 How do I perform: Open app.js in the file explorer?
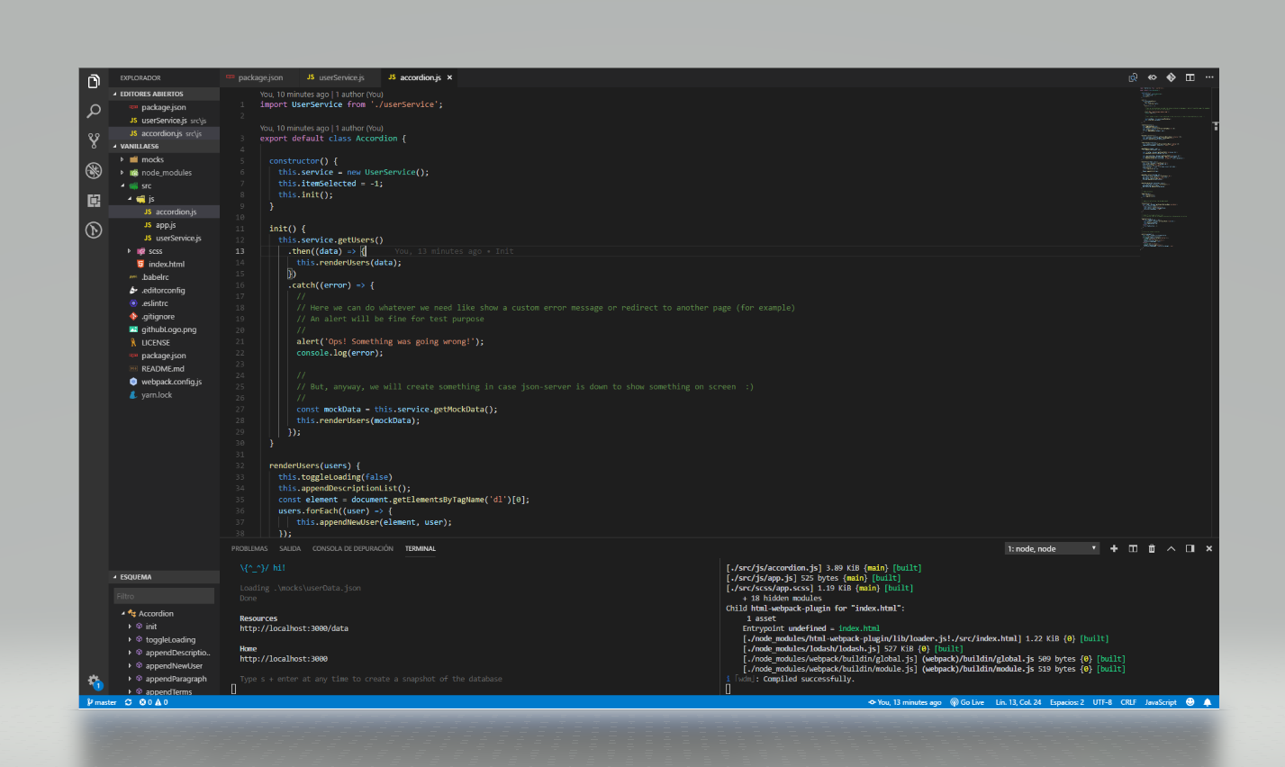coord(165,225)
